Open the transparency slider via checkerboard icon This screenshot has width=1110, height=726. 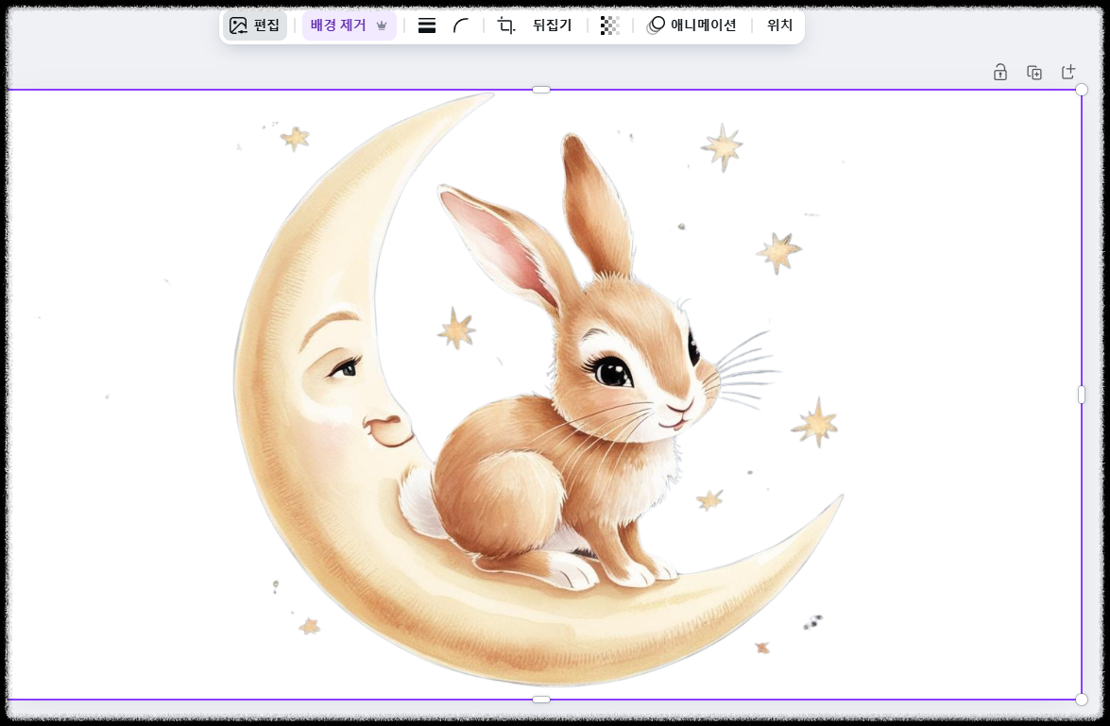[x=609, y=25]
